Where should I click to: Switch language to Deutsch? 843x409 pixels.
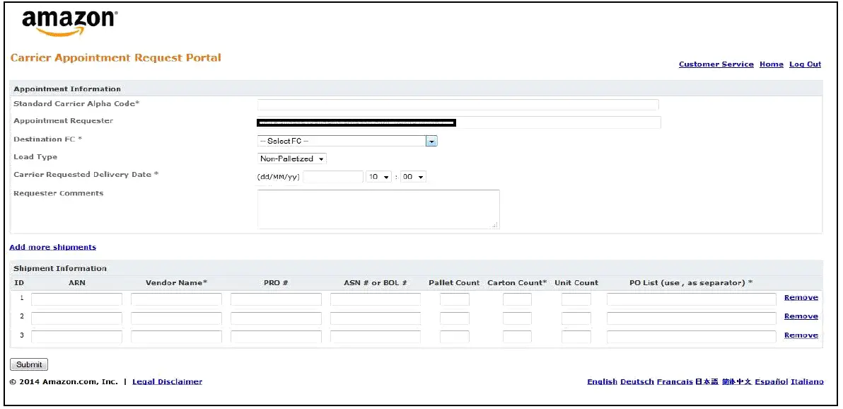tap(636, 381)
